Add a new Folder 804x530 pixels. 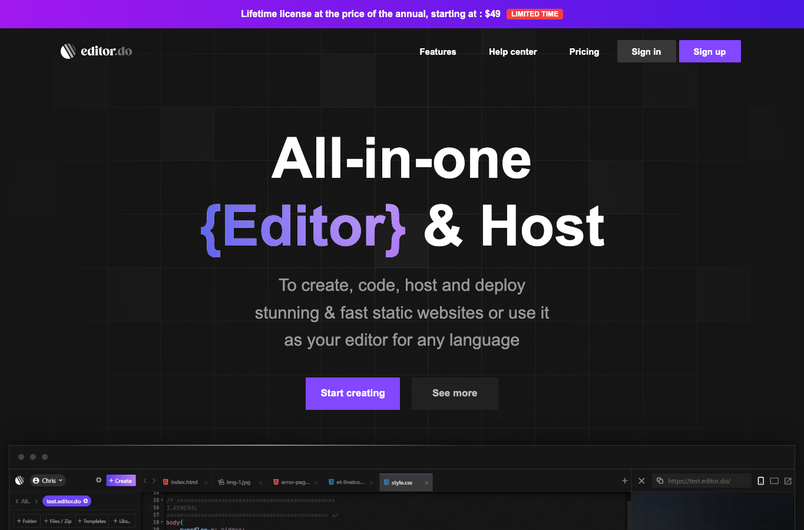pyautogui.click(x=27, y=521)
